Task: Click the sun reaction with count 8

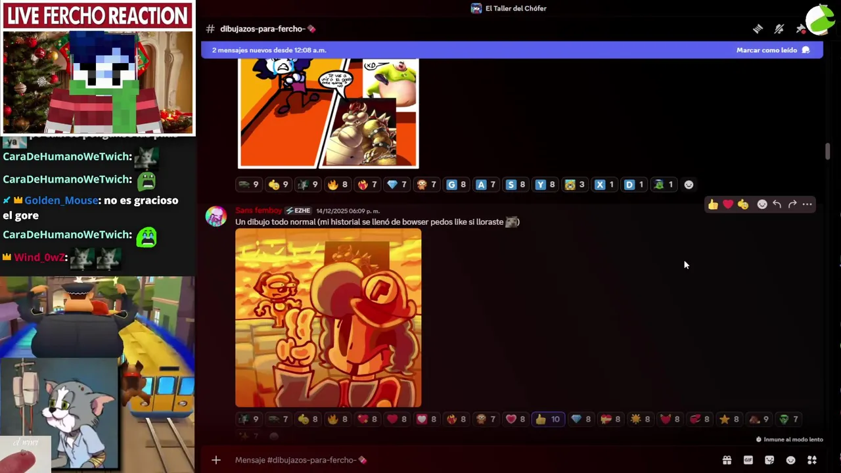Action: point(640,419)
